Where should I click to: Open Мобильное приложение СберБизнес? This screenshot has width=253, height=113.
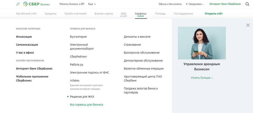tap(32, 79)
